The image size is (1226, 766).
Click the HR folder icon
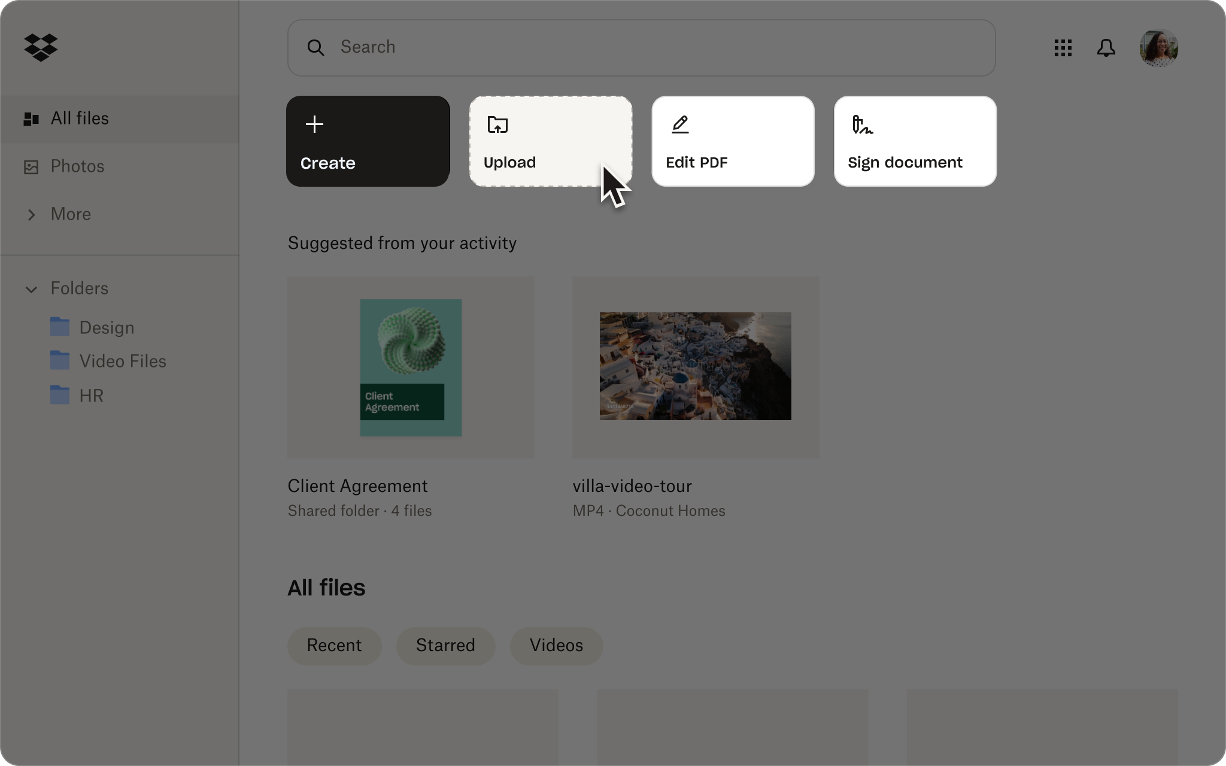point(60,395)
